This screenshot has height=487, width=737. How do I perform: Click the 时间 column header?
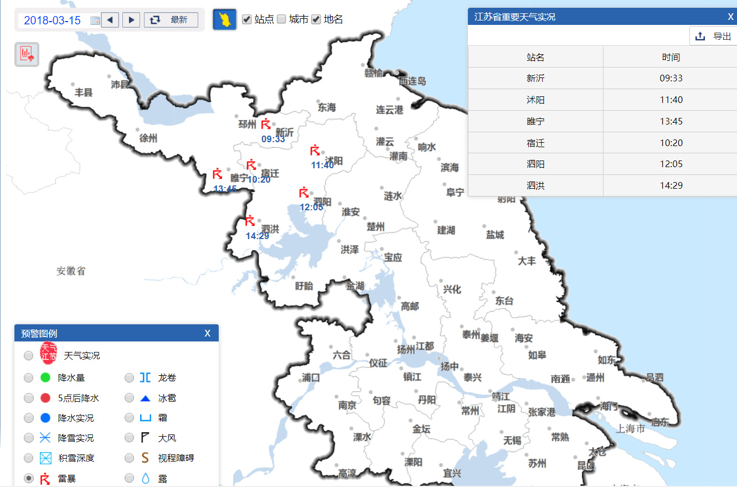(x=671, y=57)
